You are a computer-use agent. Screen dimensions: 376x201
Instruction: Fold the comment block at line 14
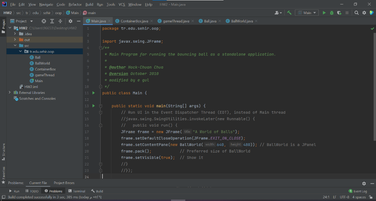(x=101, y=112)
